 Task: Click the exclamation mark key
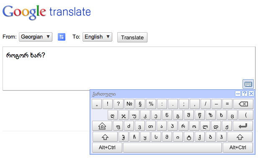[108, 104]
